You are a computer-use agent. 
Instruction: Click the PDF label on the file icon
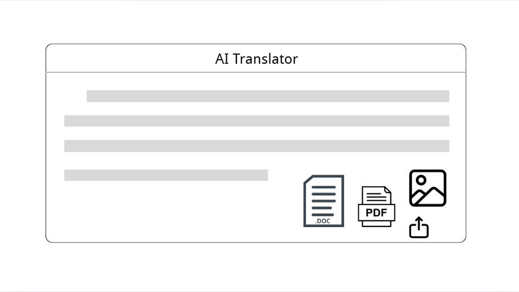coord(377,213)
